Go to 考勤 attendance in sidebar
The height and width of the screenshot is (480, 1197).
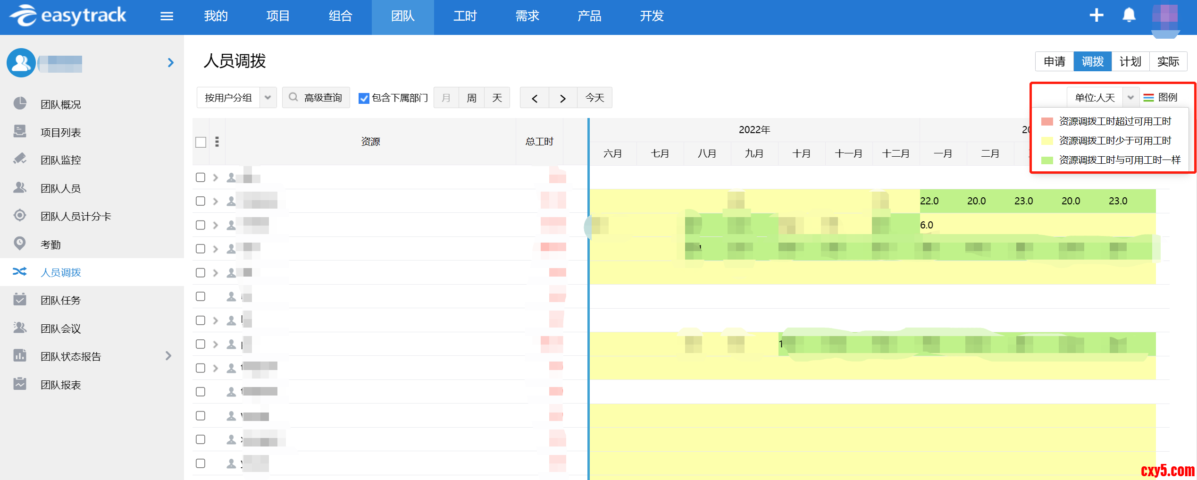click(x=50, y=244)
